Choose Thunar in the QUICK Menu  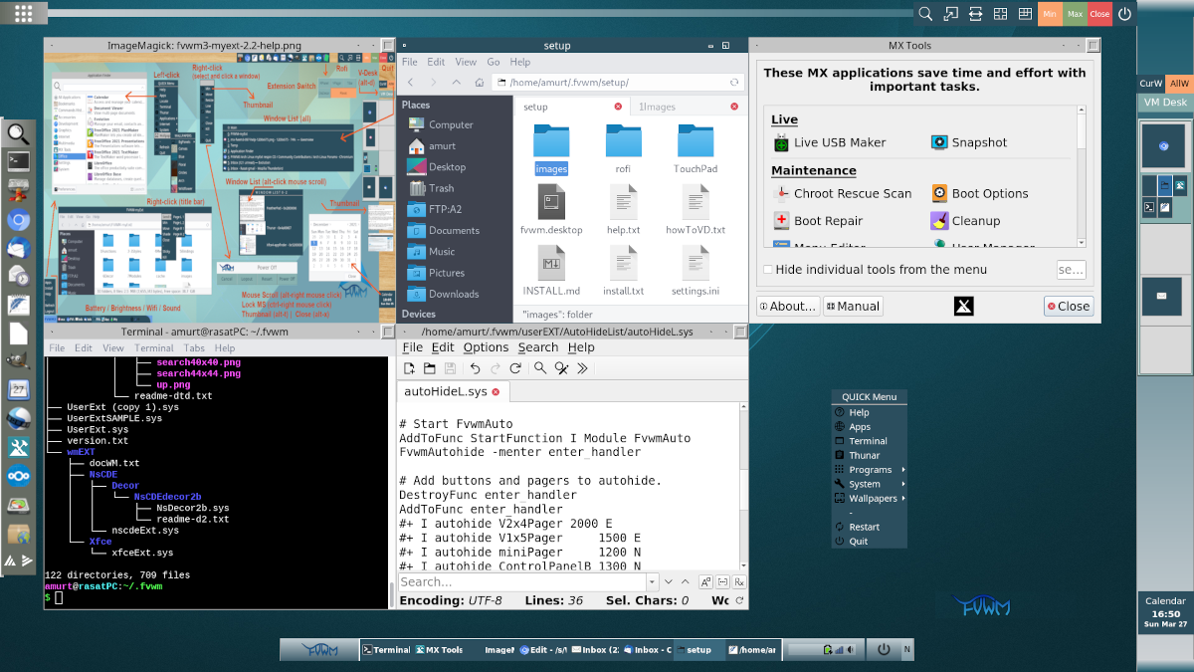pos(870,456)
